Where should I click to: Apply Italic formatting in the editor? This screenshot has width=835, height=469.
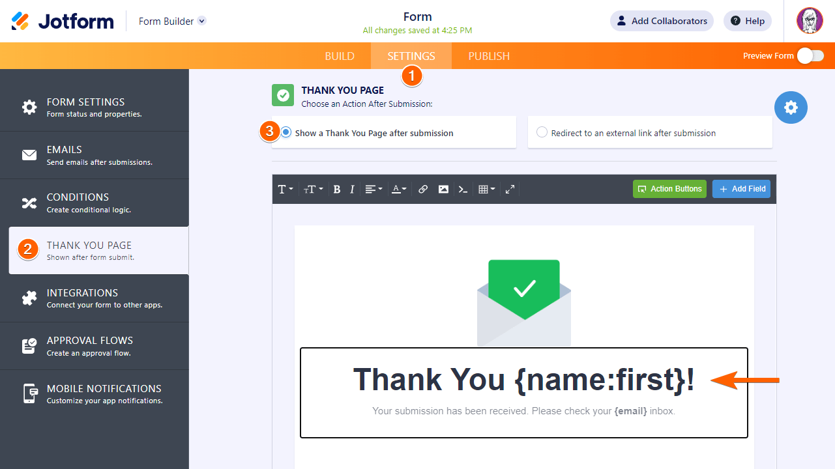click(352, 189)
